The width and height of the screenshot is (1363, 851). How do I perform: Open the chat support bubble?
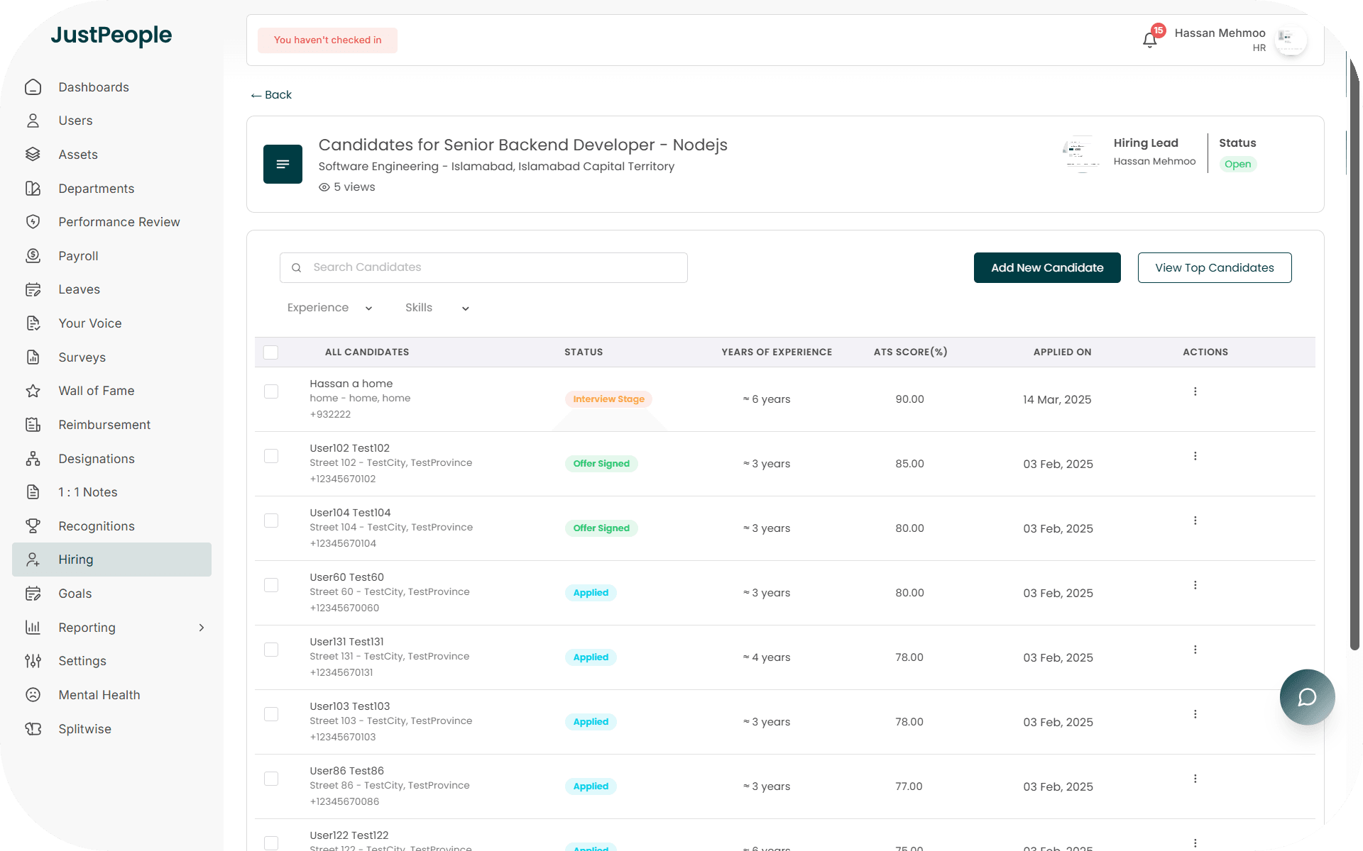tap(1306, 696)
